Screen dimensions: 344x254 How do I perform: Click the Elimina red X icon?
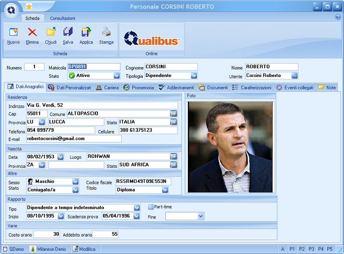pyautogui.click(x=32, y=33)
